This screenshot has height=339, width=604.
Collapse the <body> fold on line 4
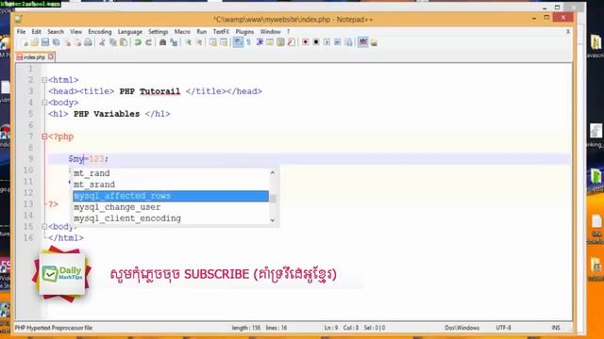tap(44, 103)
